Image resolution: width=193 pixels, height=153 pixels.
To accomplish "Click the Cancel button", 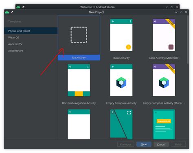I will point(161,144).
